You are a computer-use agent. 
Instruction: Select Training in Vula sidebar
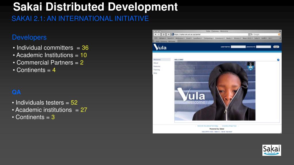pyautogui.click(x=156, y=70)
